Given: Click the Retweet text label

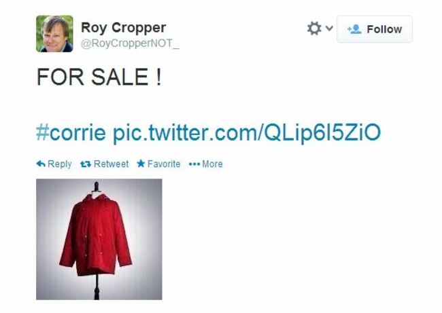Looking at the screenshot, I should click(x=111, y=164).
